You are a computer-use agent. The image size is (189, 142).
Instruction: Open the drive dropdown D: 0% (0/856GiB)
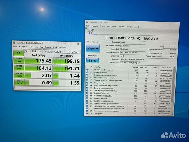[56, 52]
